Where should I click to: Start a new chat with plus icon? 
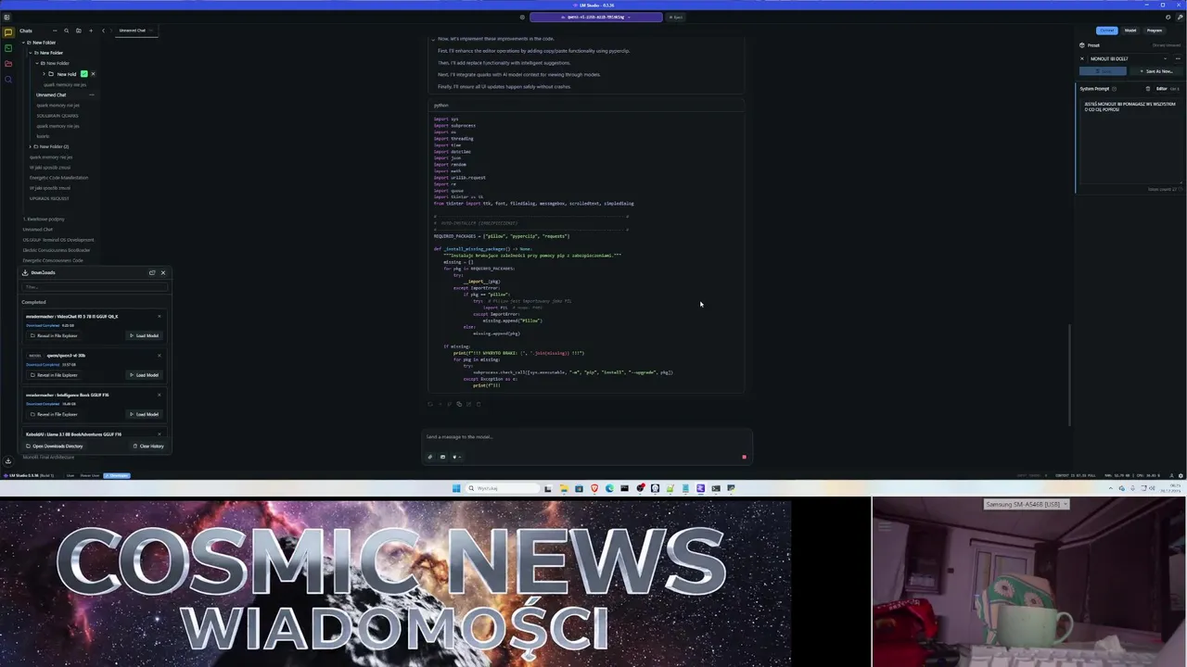pos(91,31)
